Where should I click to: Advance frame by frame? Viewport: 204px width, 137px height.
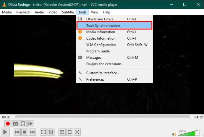coord(30,124)
